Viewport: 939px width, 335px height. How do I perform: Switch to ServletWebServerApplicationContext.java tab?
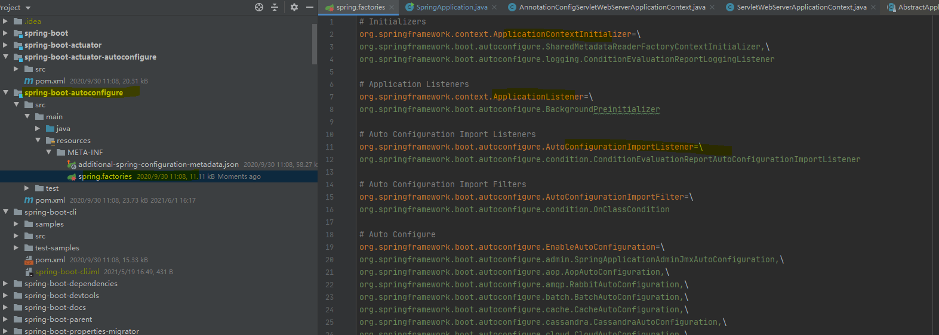802,7
